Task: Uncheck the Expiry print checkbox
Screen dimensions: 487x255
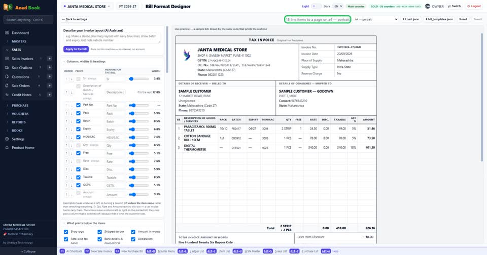Action: click(78, 129)
